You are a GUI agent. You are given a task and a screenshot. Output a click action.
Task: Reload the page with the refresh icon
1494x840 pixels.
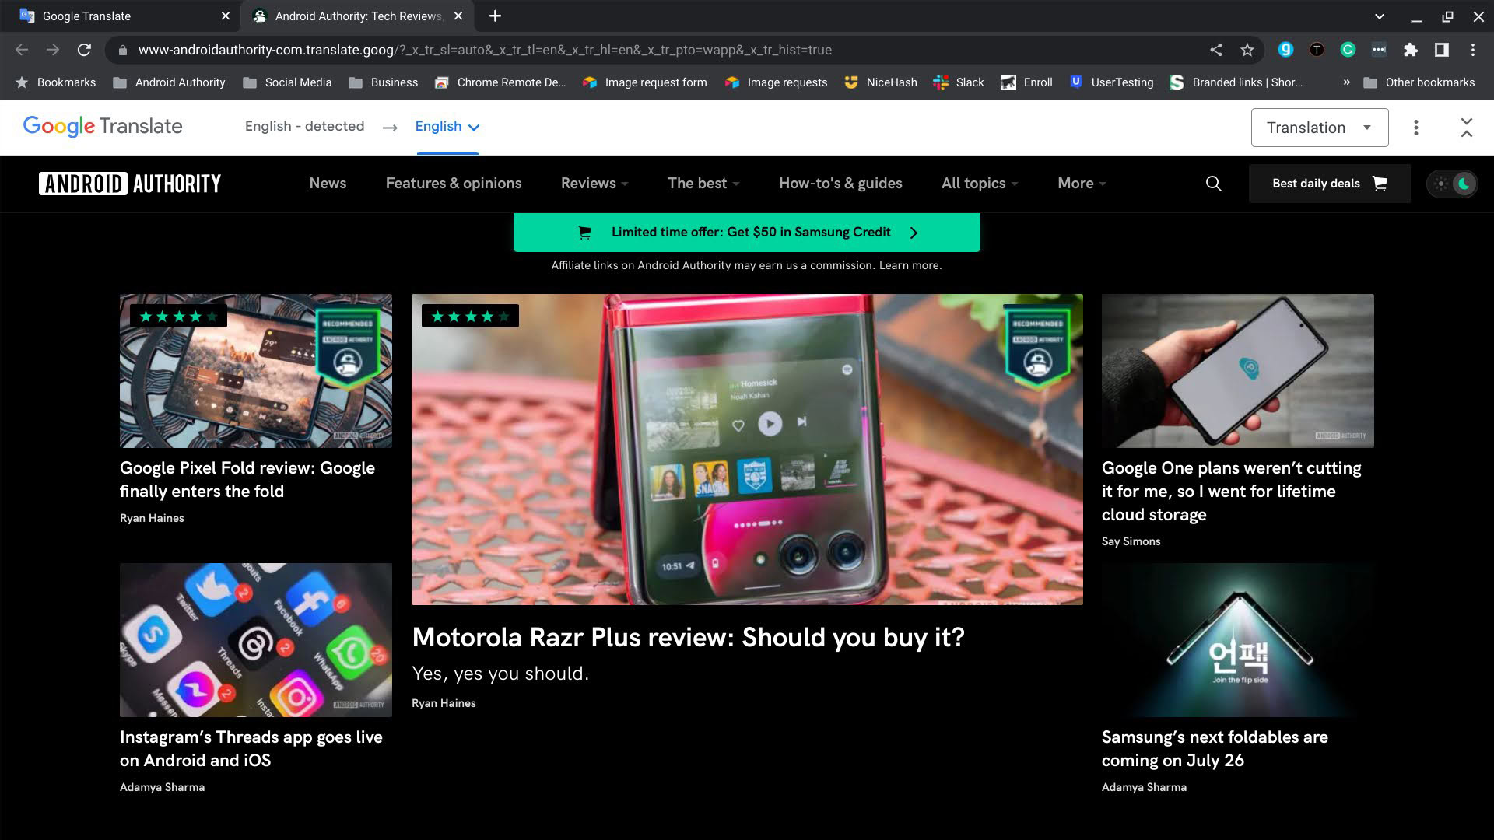click(84, 50)
